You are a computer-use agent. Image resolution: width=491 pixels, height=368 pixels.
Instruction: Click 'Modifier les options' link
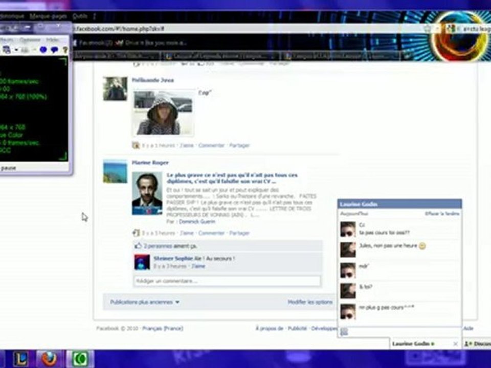(x=310, y=302)
